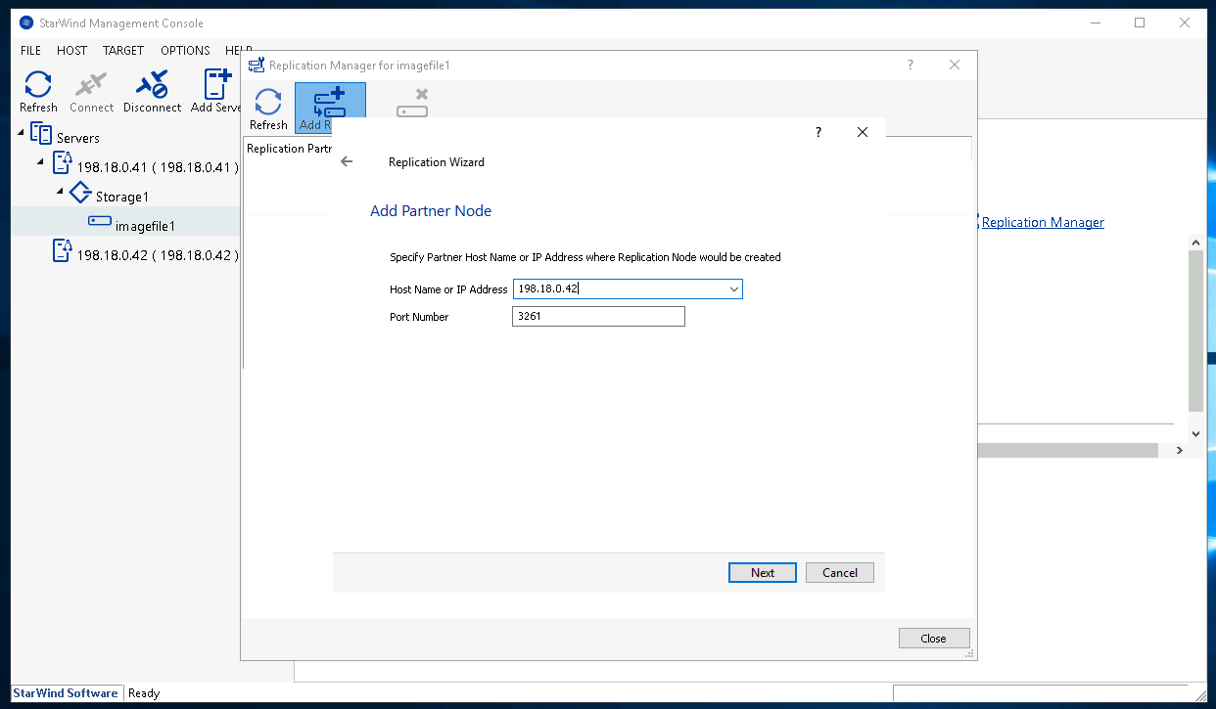Click the Port Number input field
This screenshot has width=1216, height=709.
coord(597,317)
